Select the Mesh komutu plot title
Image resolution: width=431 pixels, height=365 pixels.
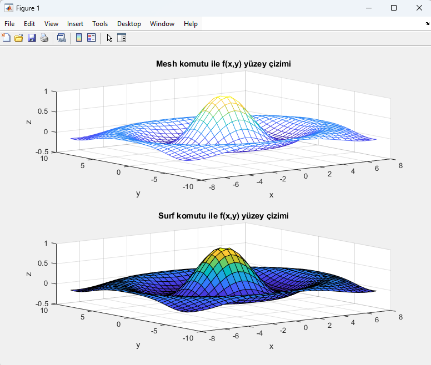(x=223, y=64)
